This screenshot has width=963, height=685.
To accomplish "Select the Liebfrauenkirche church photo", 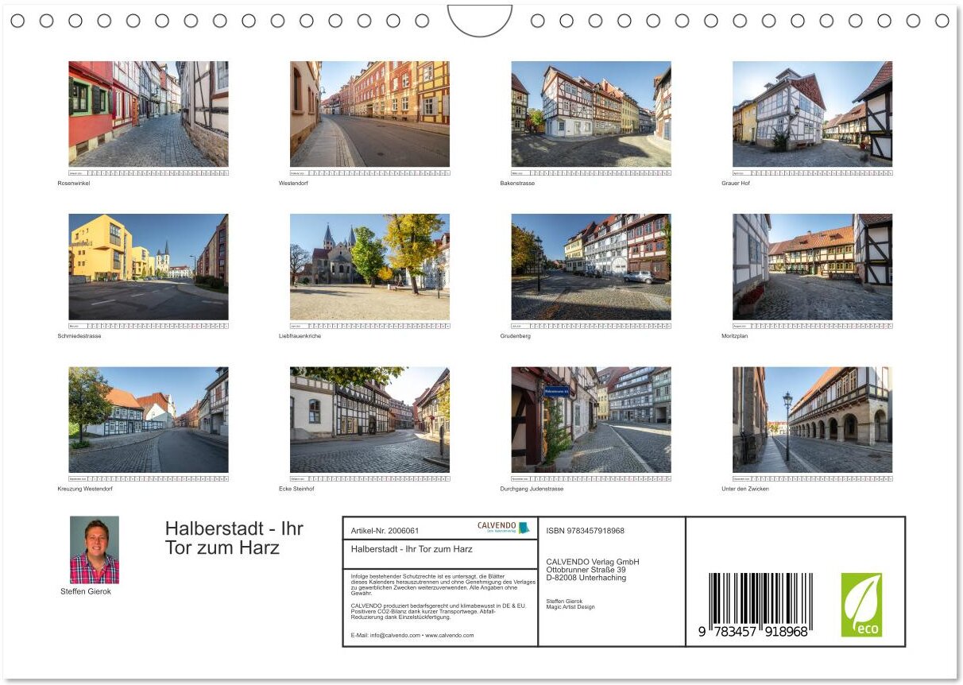I will click(x=369, y=267).
